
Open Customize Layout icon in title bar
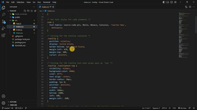175,2
